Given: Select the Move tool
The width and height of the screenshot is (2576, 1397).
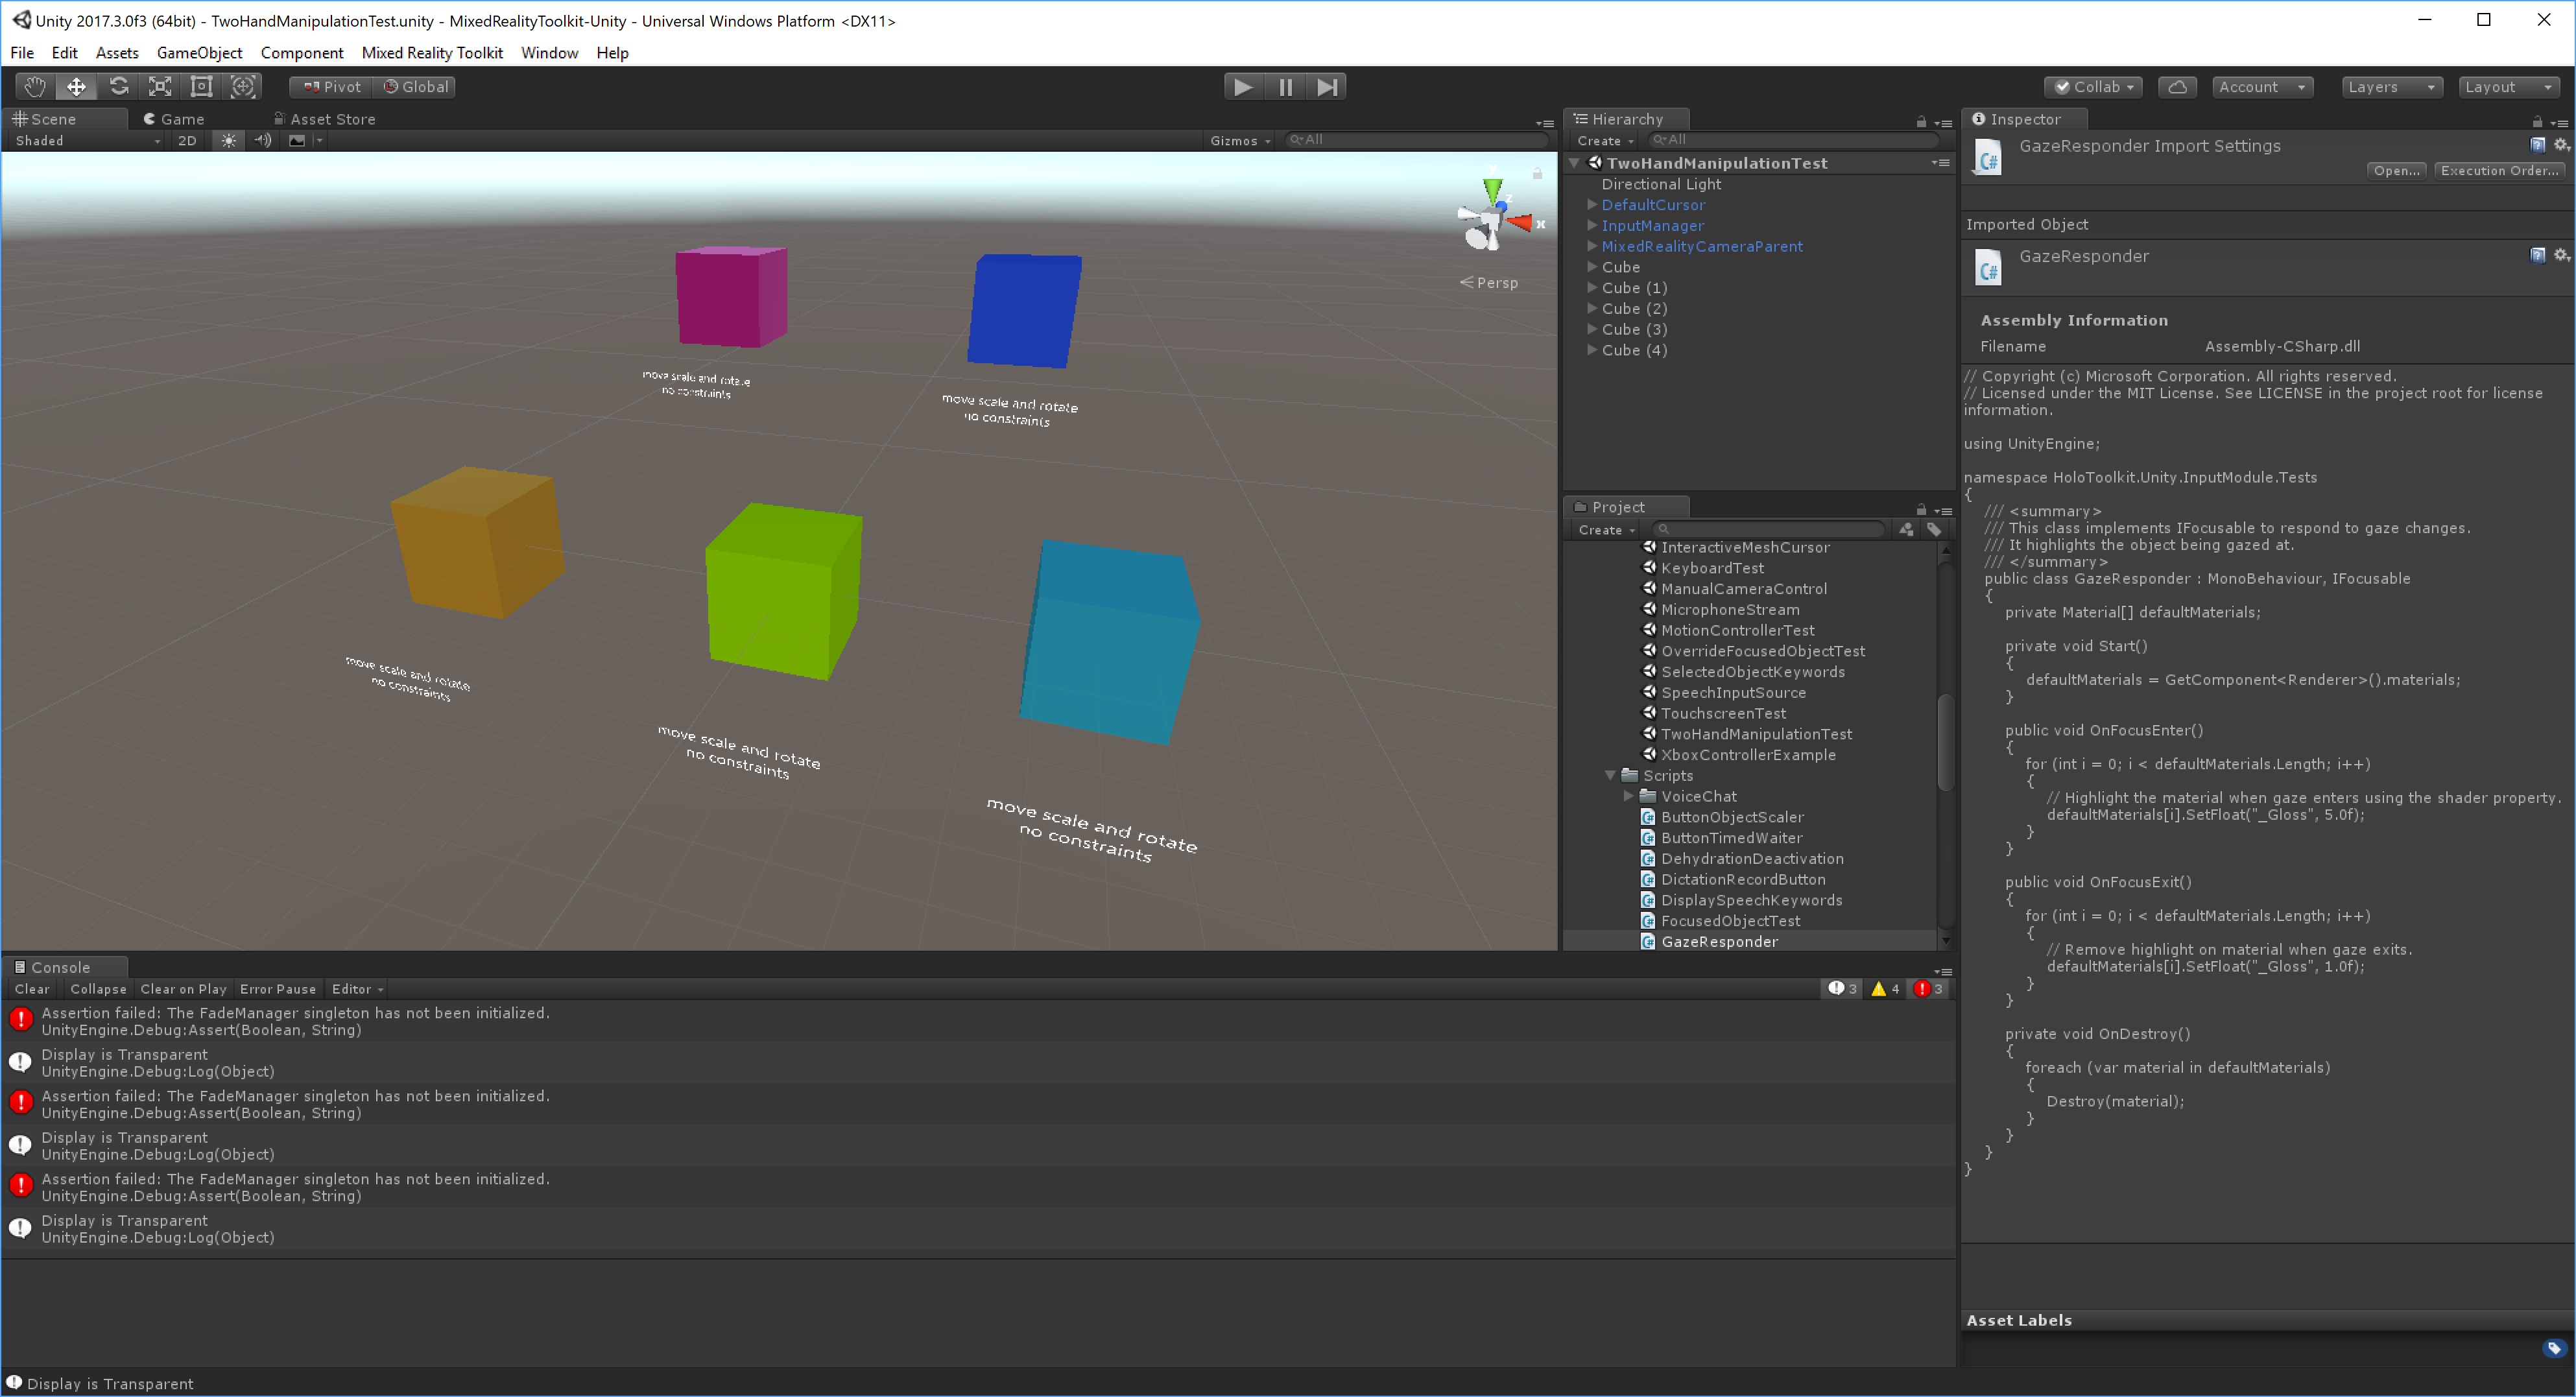Looking at the screenshot, I should pyautogui.click(x=76, y=87).
